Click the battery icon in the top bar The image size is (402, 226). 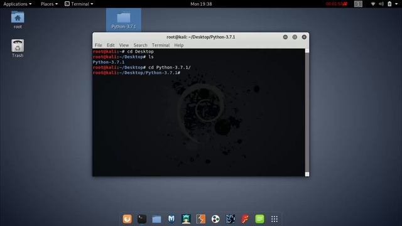(x=389, y=4)
